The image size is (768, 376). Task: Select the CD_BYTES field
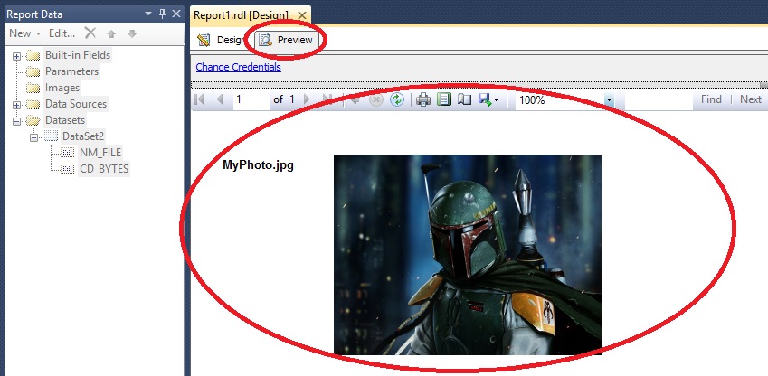pyautogui.click(x=104, y=169)
